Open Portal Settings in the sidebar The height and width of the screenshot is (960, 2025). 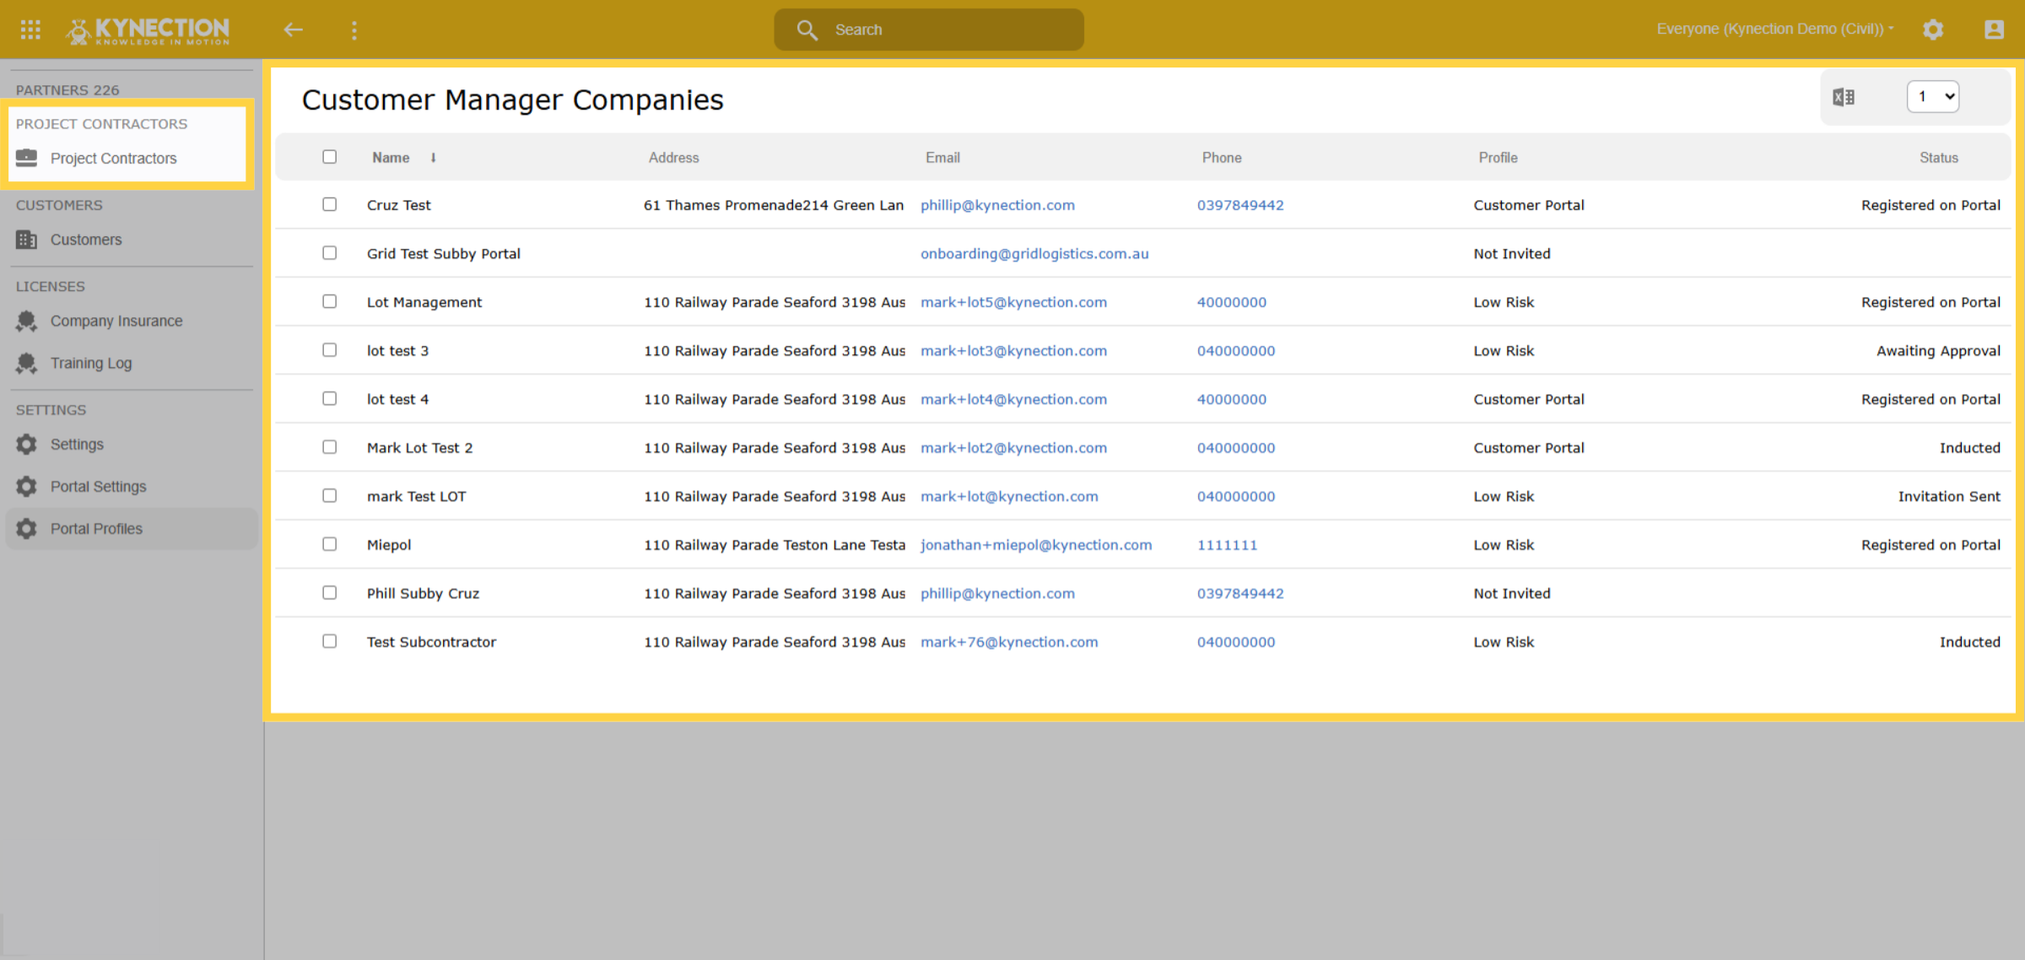pyautogui.click(x=98, y=486)
